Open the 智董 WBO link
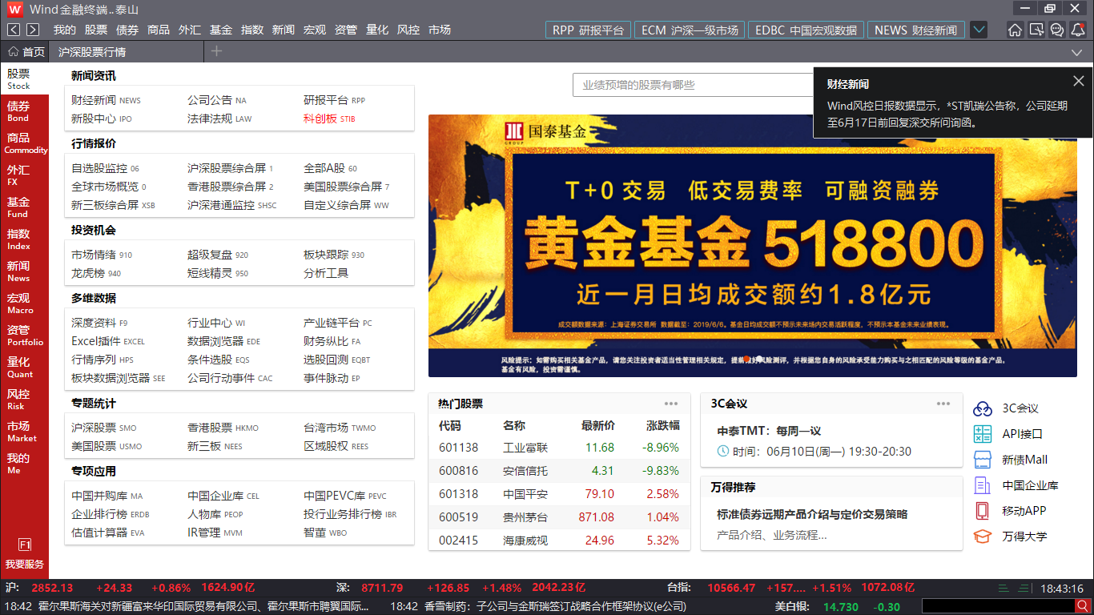The image size is (1094, 615). [325, 533]
